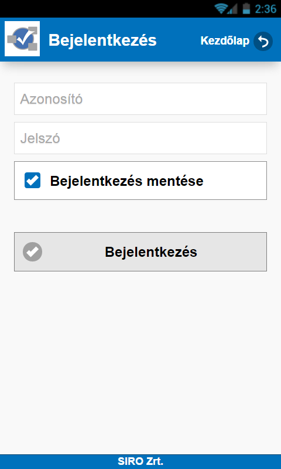Toggle the save login option row
The width and height of the screenshot is (281, 469).
tap(140, 181)
